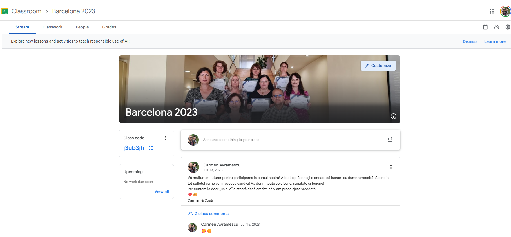Expand the 2 class comments
Screen dimensions: 511x237
coord(211,214)
